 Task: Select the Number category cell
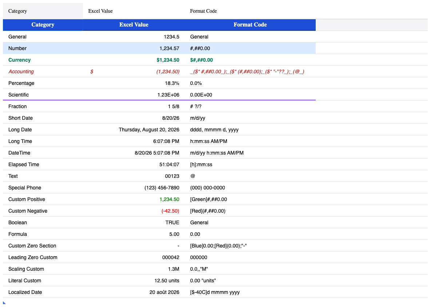tap(43, 48)
